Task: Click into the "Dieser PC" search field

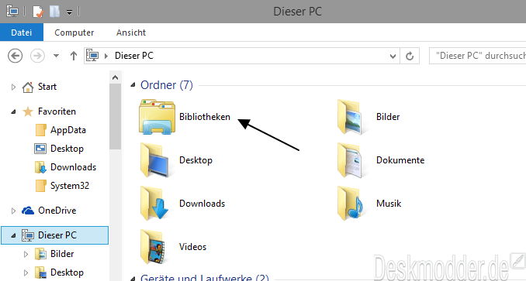Action: coord(477,56)
